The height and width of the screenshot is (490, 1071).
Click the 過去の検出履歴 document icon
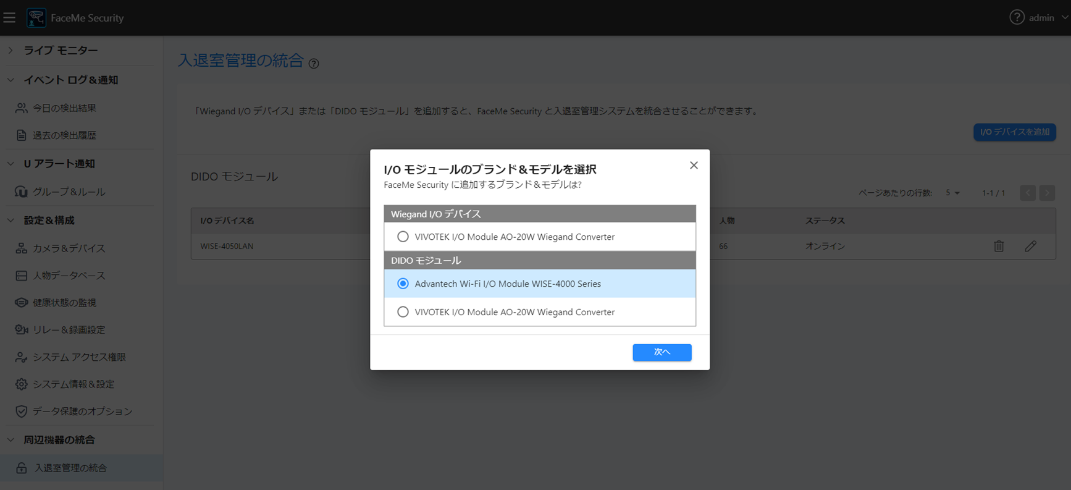pyautogui.click(x=22, y=135)
